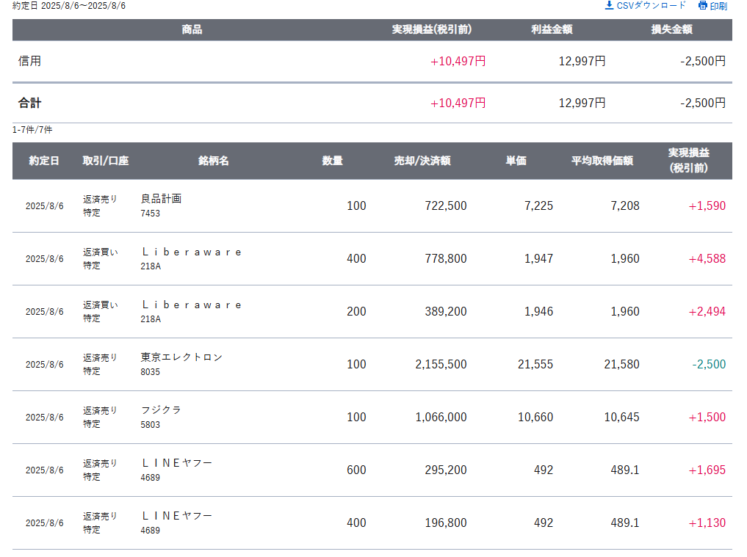Select the 平均取得価額 column header
The image size is (747, 557).
pyautogui.click(x=602, y=161)
